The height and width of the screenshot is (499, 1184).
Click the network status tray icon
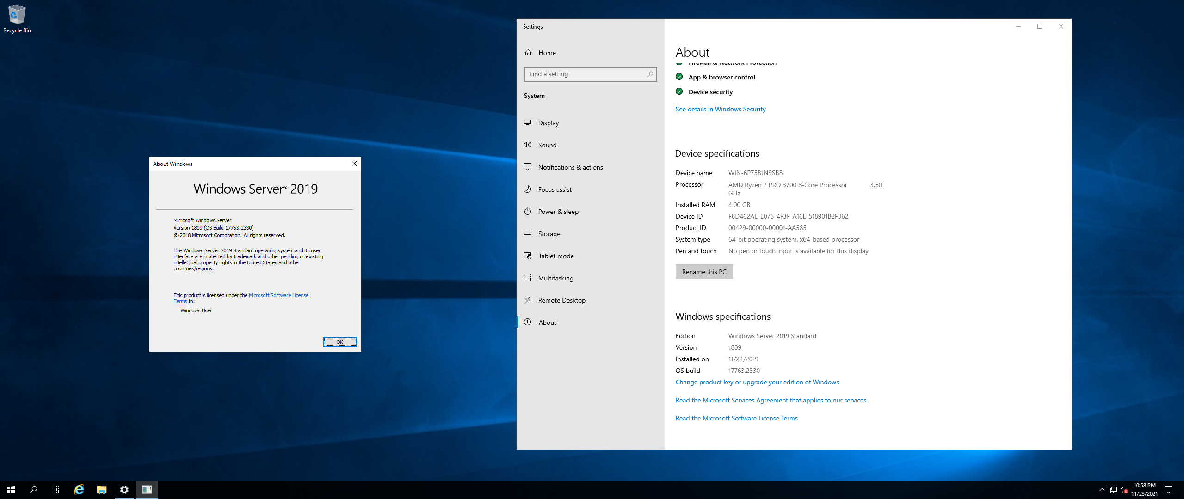click(x=1113, y=490)
